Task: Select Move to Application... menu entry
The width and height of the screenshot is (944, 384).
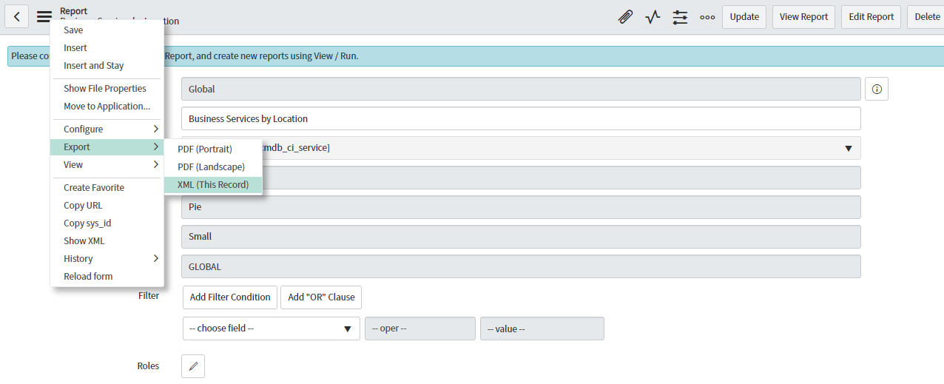Action: (x=107, y=107)
